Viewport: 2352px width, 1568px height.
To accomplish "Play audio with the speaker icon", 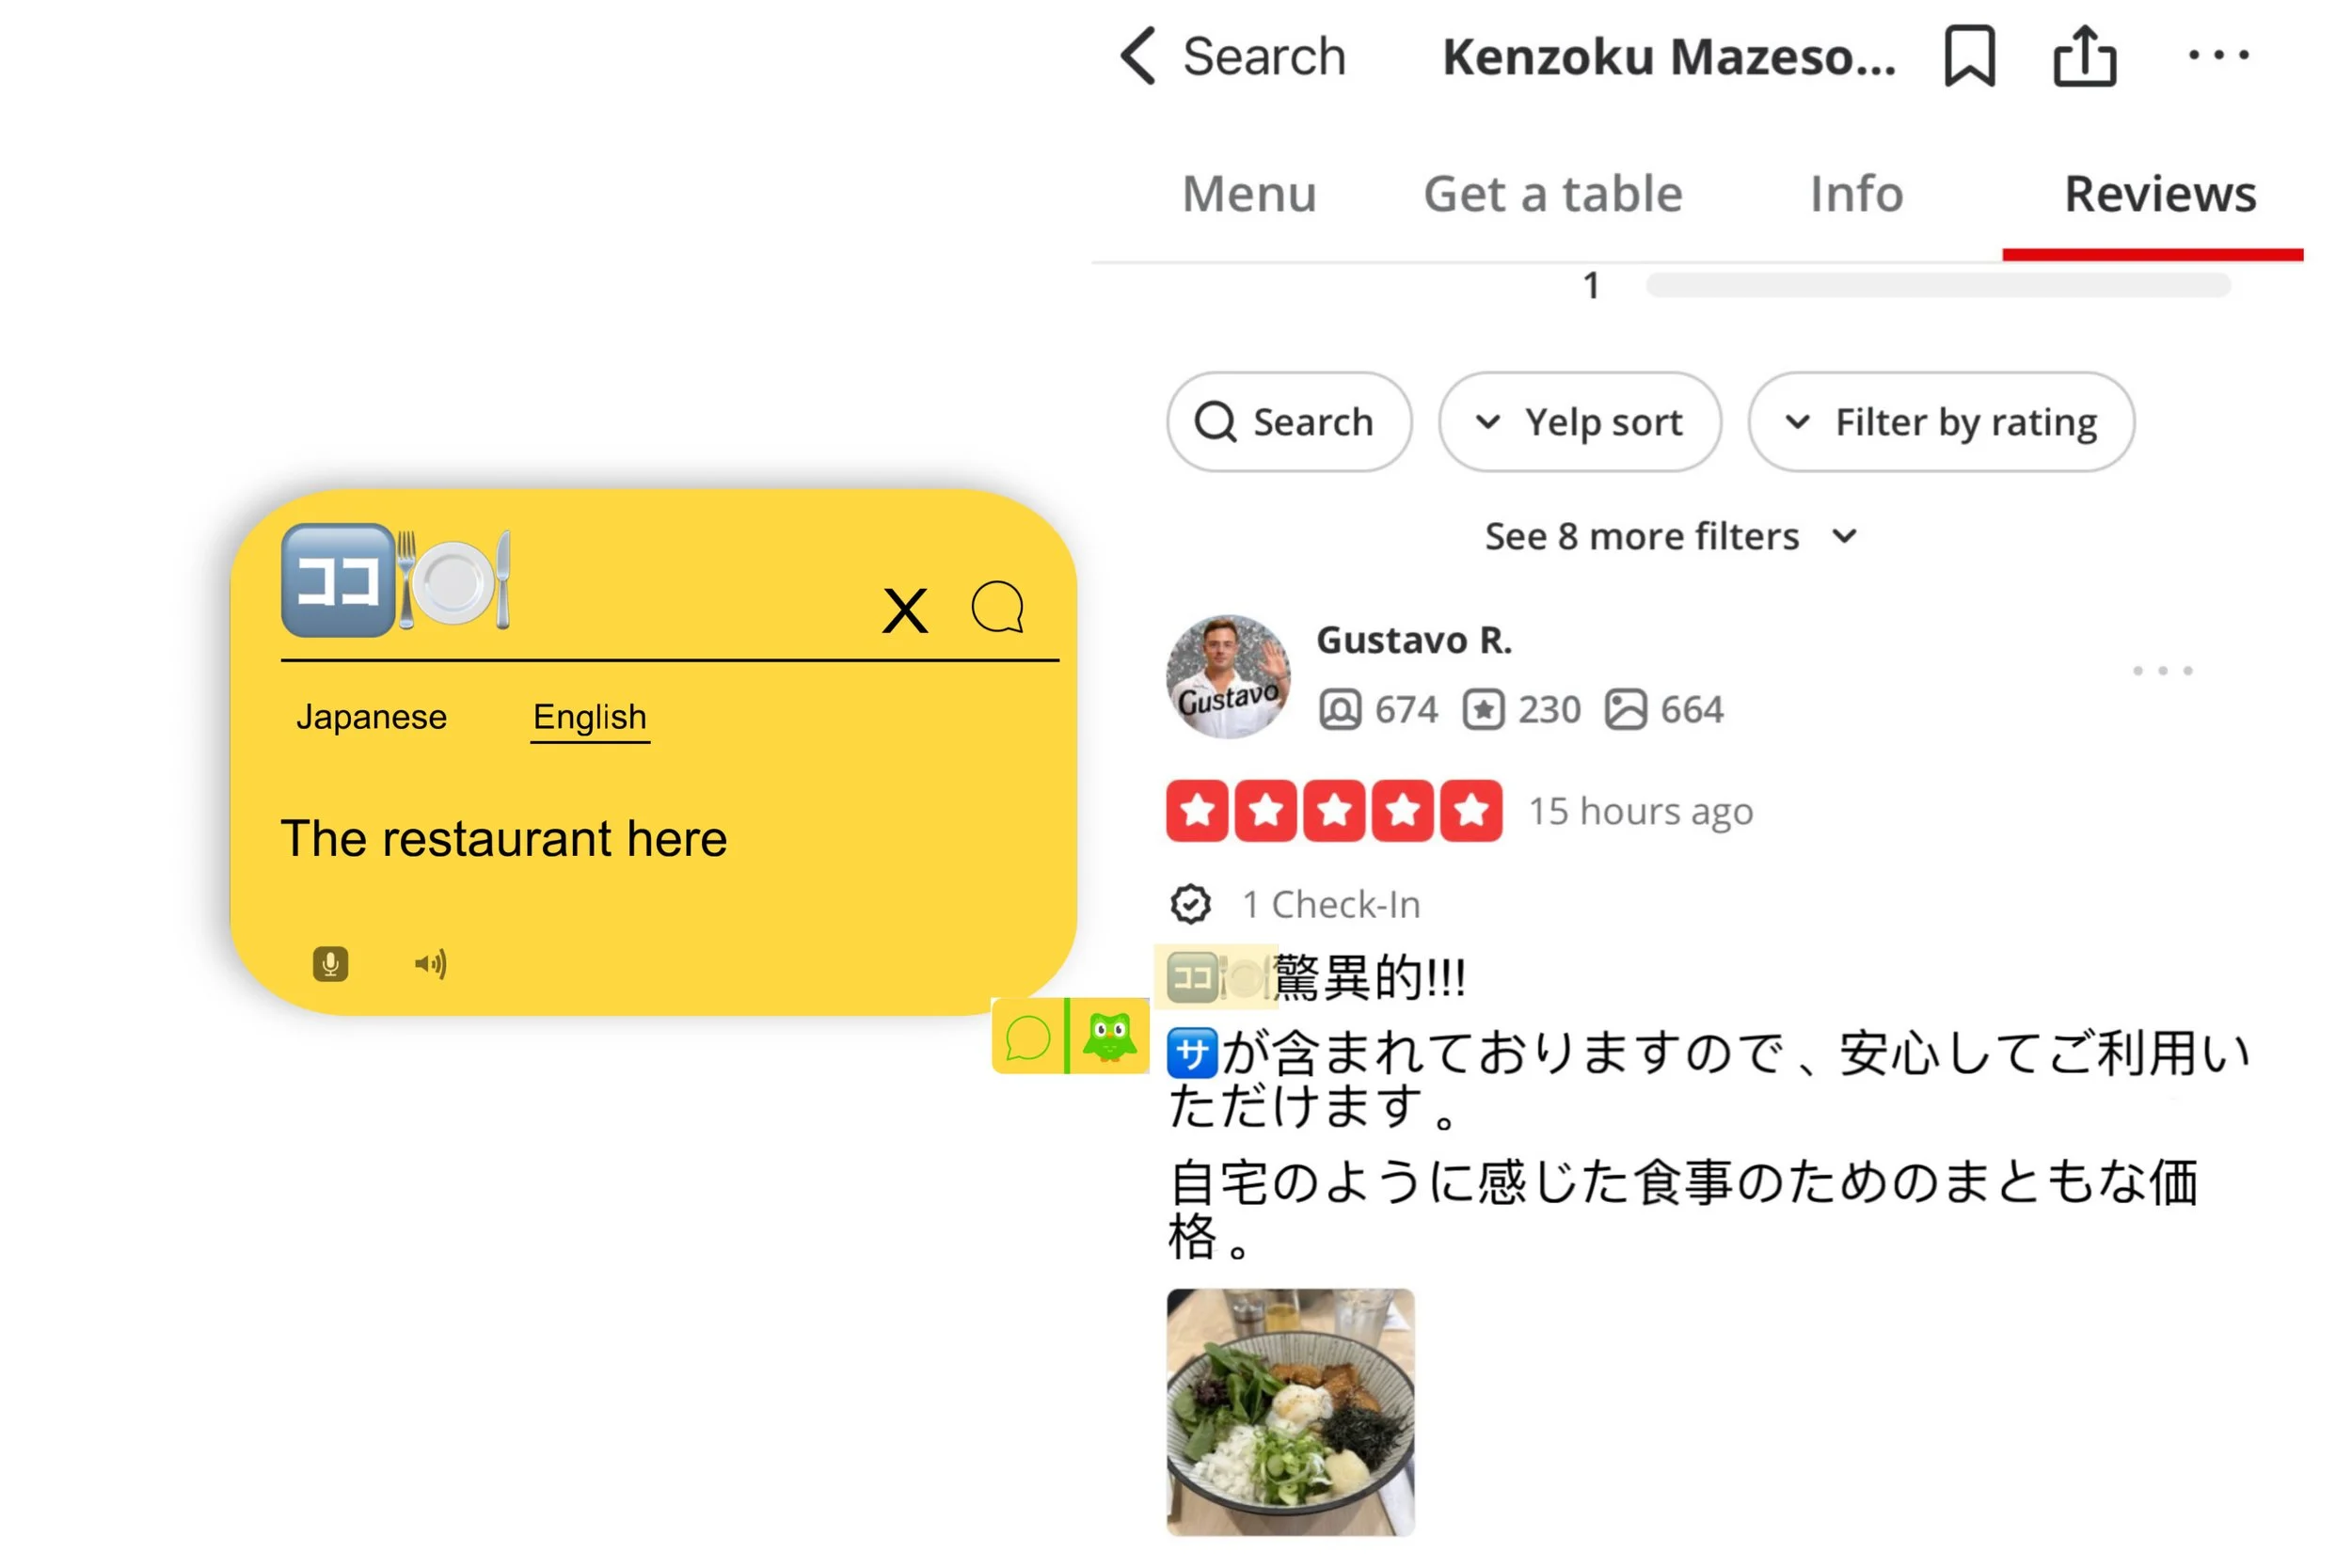I will [x=430, y=964].
